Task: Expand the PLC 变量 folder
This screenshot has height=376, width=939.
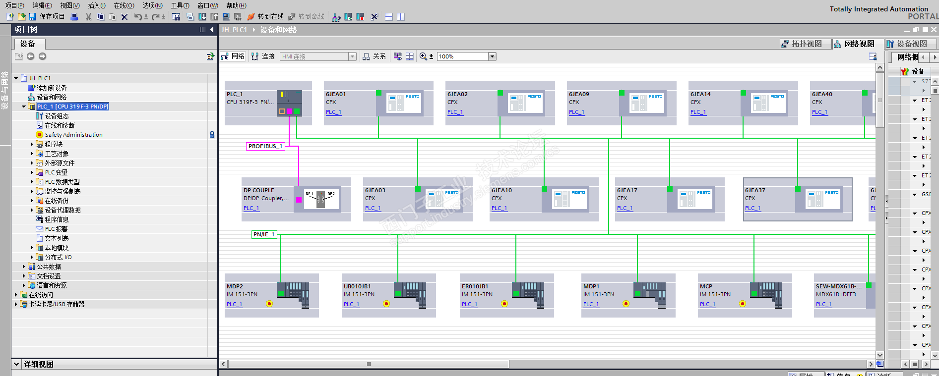Action: point(32,172)
